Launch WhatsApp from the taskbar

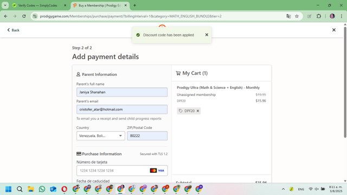point(42,189)
